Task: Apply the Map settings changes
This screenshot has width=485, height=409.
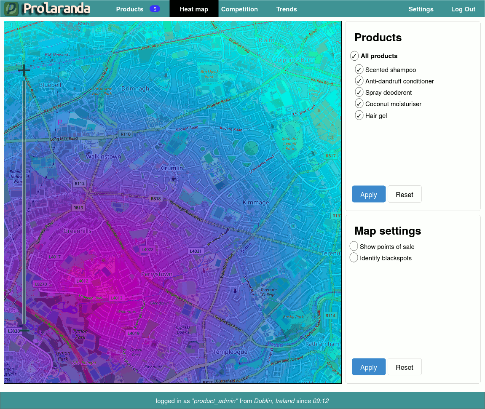Action: tap(369, 367)
